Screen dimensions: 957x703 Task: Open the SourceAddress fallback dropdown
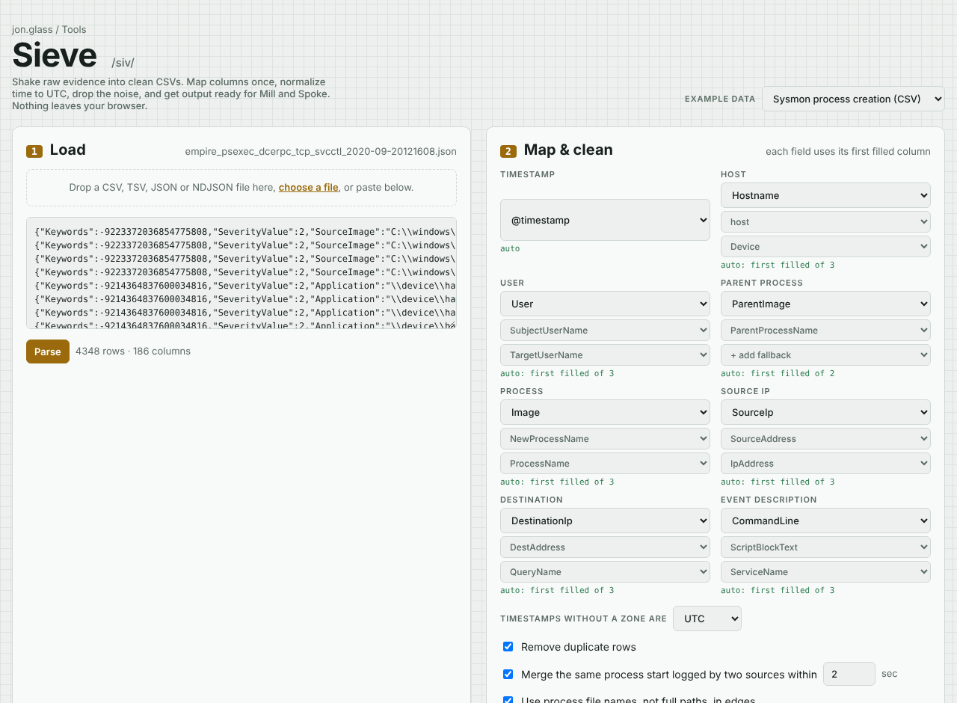point(825,439)
